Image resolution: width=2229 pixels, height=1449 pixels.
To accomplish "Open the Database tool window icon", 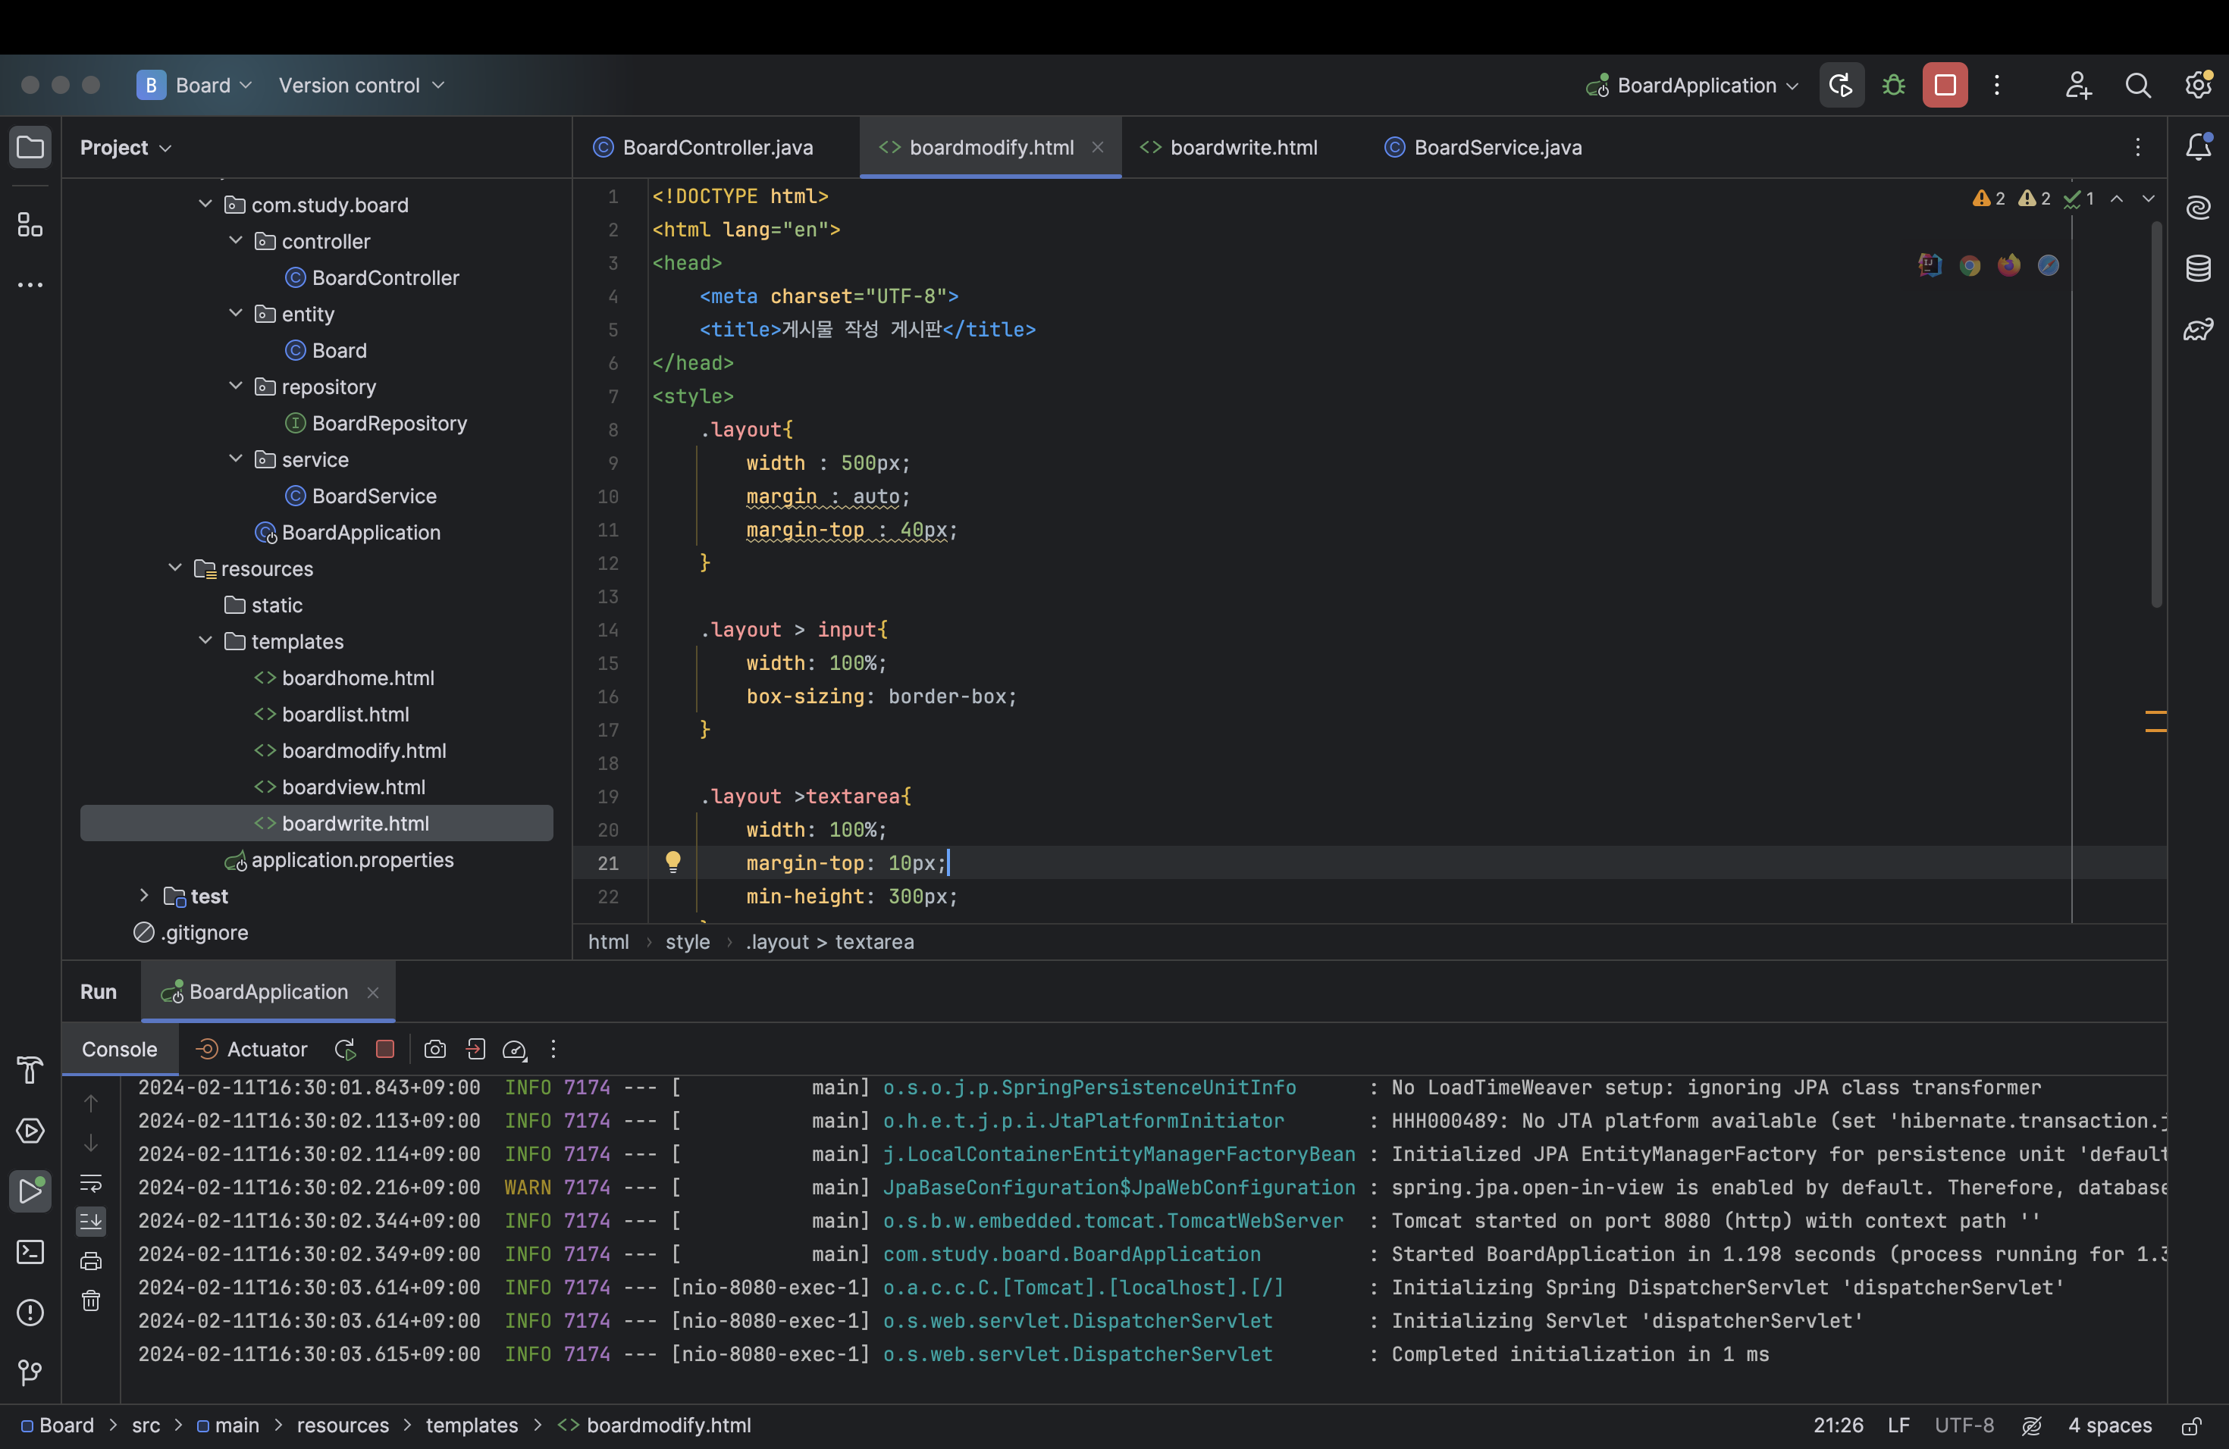I will click(2198, 268).
